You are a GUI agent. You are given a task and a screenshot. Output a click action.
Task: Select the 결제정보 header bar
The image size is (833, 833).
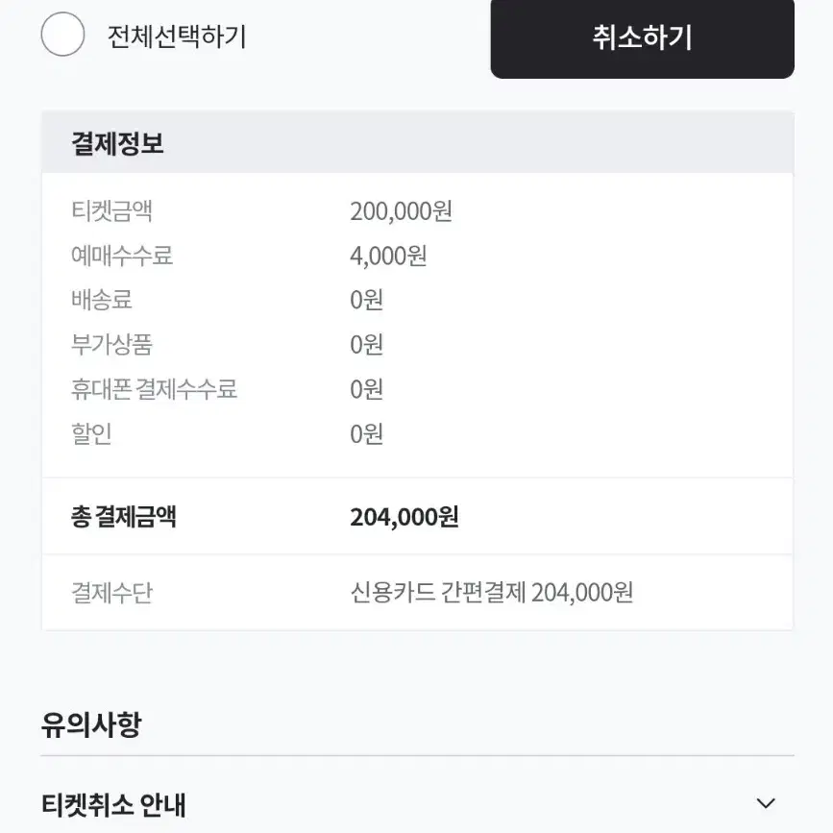click(x=418, y=142)
